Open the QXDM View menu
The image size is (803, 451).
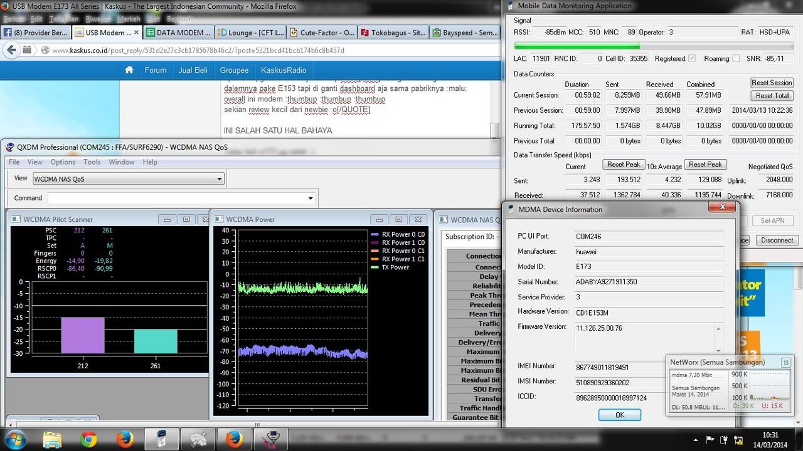pos(35,162)
